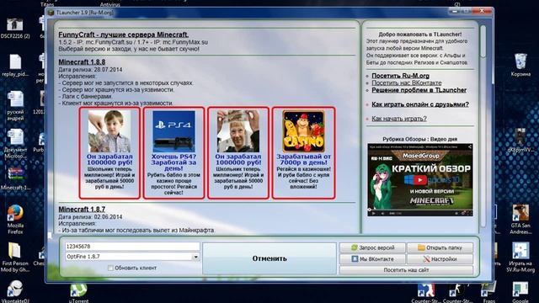
Task: Open the Minecraft-1 archive icon
Action: click(x=15, y=178)
